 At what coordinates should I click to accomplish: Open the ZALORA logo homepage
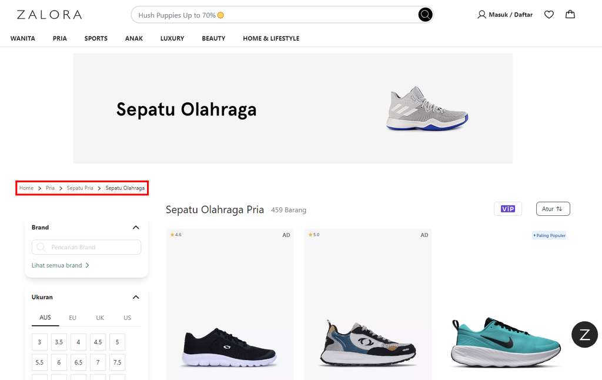click(x=49, y=14)
